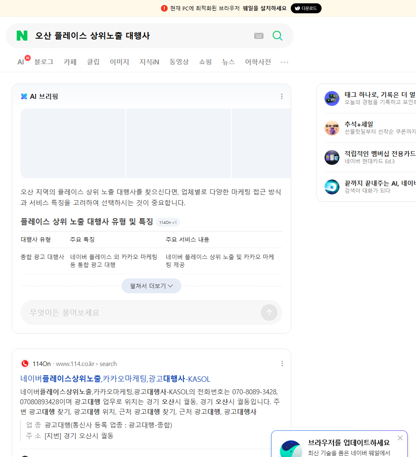The height and width of the screenshot is (457, 416).
Task: Click the 웨일을 설치하세요 banner text
Action: click(265, 8)
